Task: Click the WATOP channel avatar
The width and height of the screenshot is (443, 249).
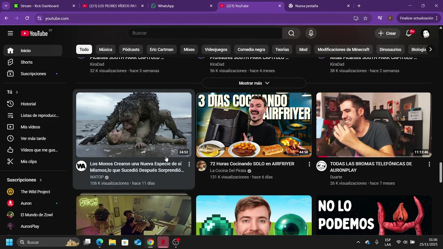Action: tap(81, 166)
